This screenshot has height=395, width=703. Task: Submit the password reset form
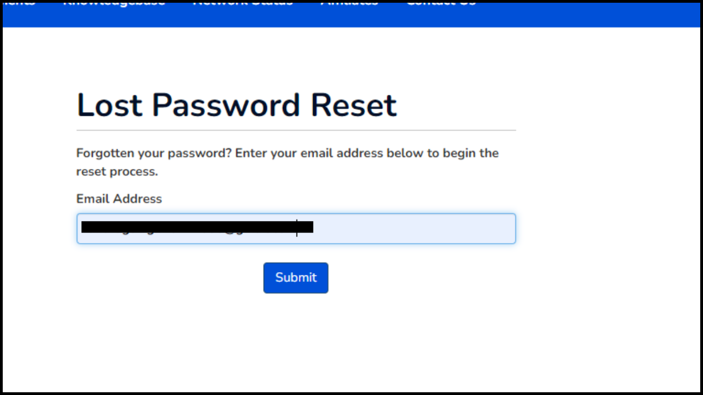tap(295, 278)
